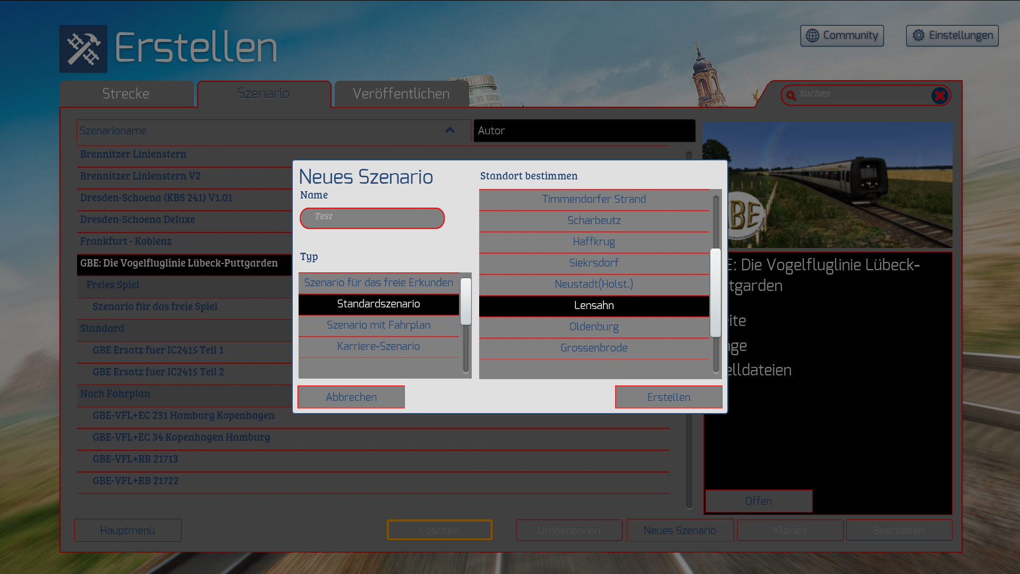Image resolution: width=1020 pixels, height=574 pixels.
Task: Cancel the dialog with Abbrechen
Action: pyautogui.click(x=351, y=397)
